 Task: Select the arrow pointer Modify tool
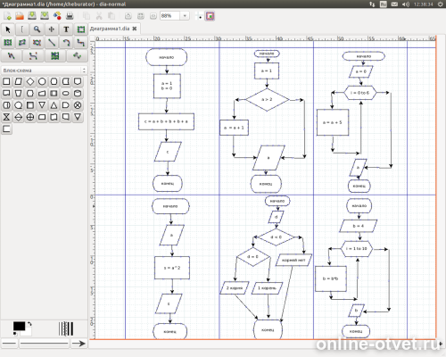click(8, 29)
